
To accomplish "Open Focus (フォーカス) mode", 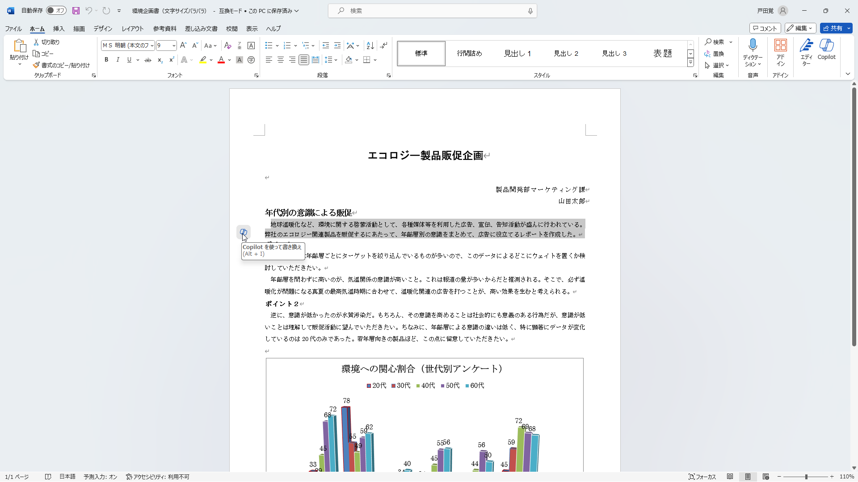I will pyautogui.click(x=702, y=477).
